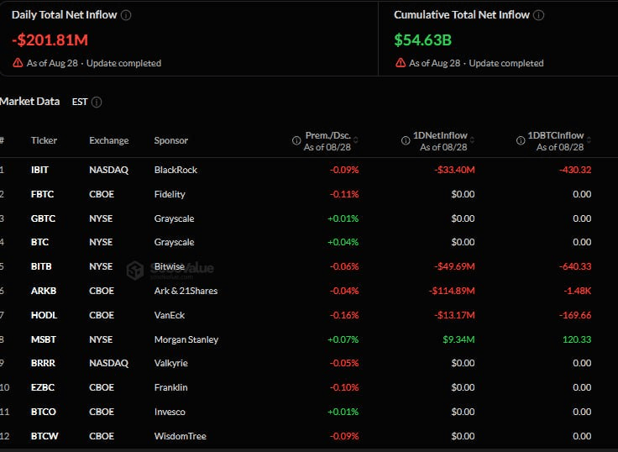The height and width of the screenshot is (452, 618).
Task: Click warning icon under Cumulative Total Net Inflow
Action: tap(401, 63)
